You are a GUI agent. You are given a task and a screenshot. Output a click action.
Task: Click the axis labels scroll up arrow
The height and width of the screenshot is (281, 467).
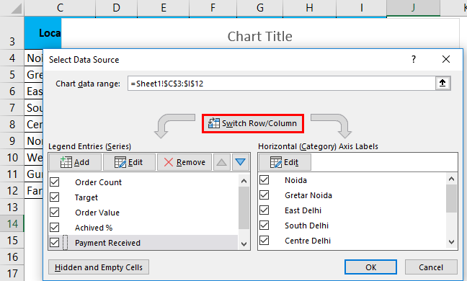coord(452,179)
